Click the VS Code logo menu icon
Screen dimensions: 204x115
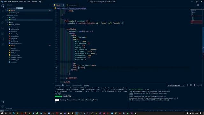(2, 2)
